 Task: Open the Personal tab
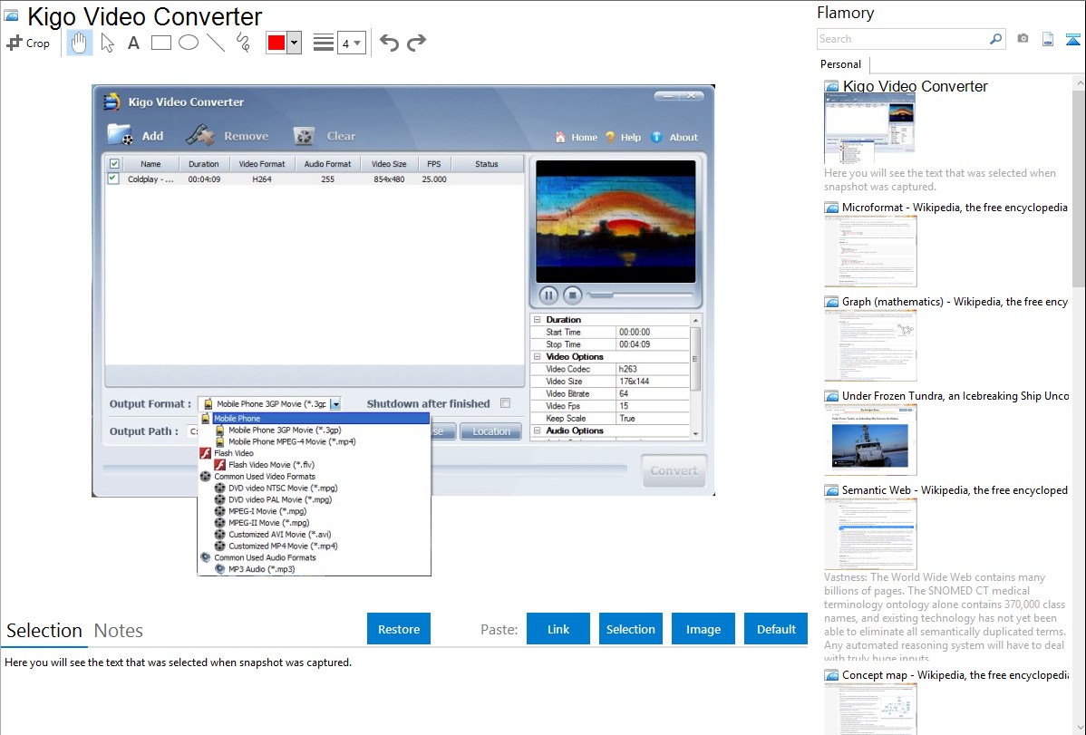(x=840, y=63)
